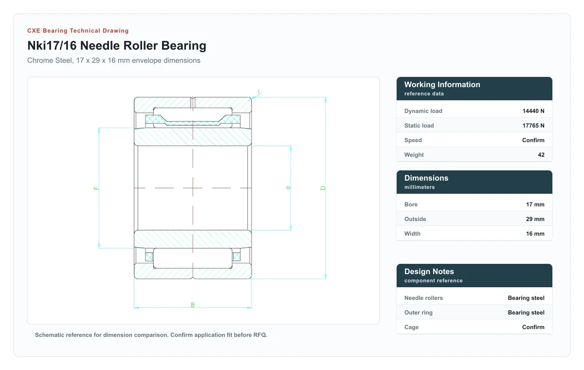Select the '17765 N' value
Viewport: 584px width, 370px height.
tap(533, 126)
